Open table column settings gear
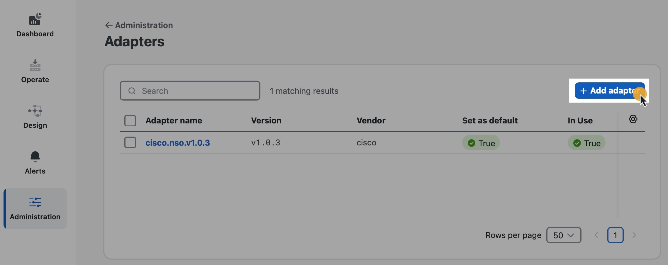668x265 pixels. click(x=633, y=119)
